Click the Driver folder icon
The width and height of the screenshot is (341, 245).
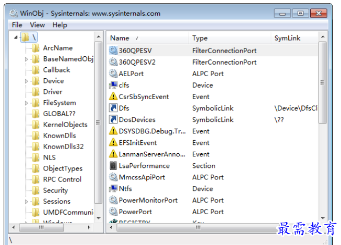[36, 92]
